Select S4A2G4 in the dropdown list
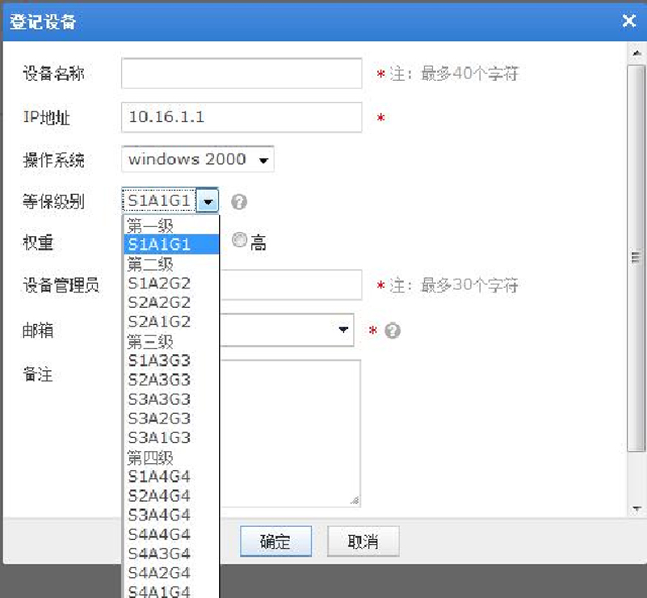The height and width of the screenshot is (598, 647). pyautogui.click(x=171, y=573)
